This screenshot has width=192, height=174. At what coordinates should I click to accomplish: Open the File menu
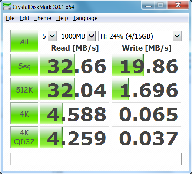[10, 18]
